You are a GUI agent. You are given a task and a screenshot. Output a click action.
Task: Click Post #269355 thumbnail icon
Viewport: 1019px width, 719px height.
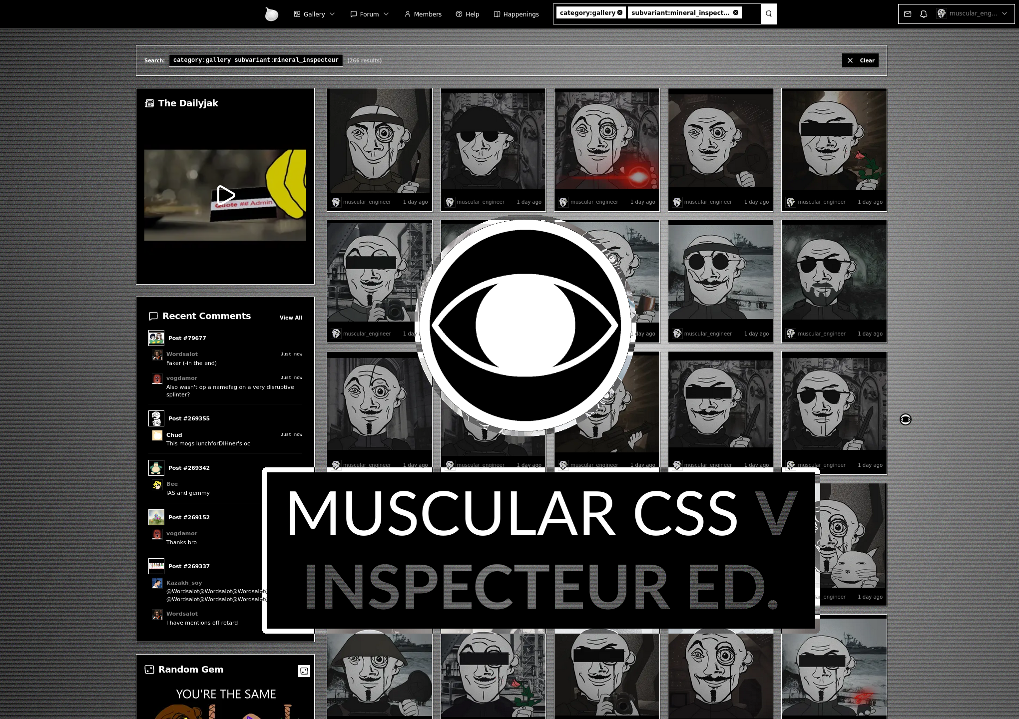[156, 418]
